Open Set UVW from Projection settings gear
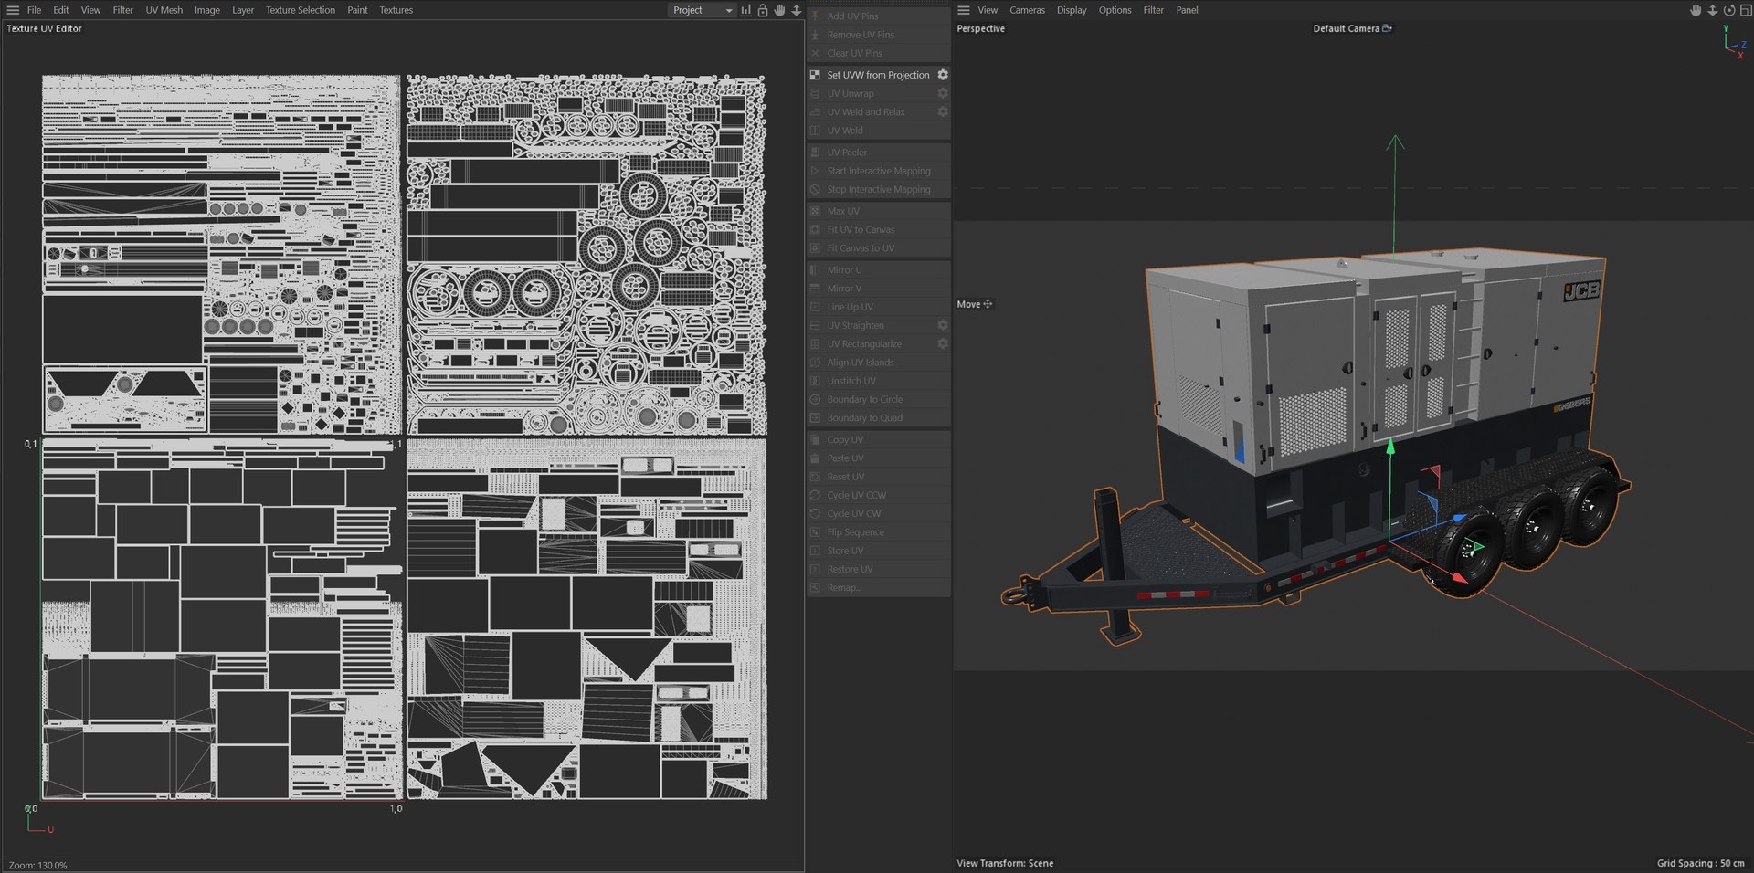1754x873 pixels. click(943, 75)
